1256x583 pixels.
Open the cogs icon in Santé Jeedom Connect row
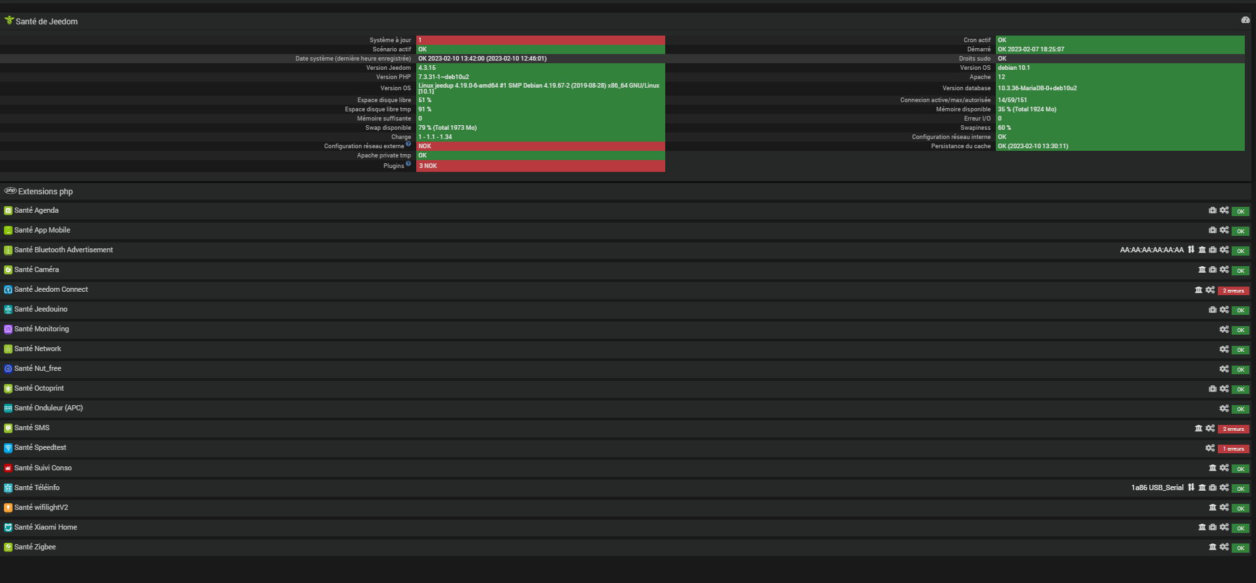(x=1210, y=290)
